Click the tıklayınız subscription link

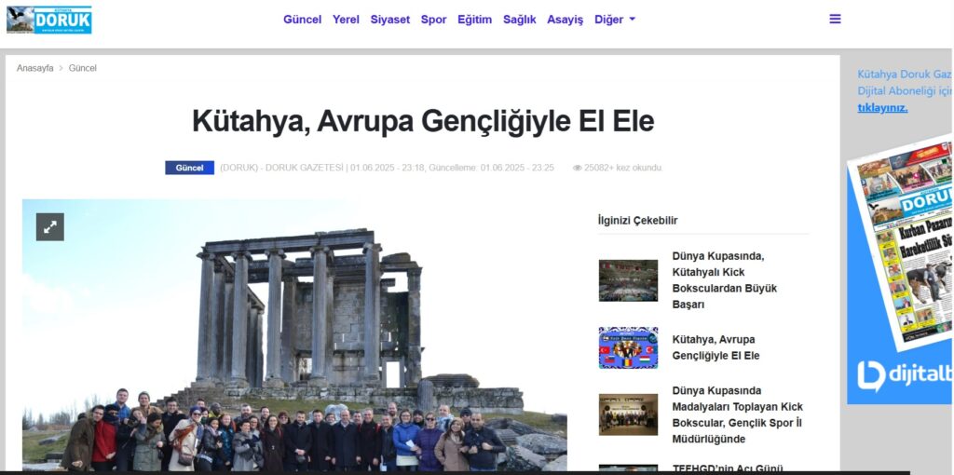click(882, 108)
